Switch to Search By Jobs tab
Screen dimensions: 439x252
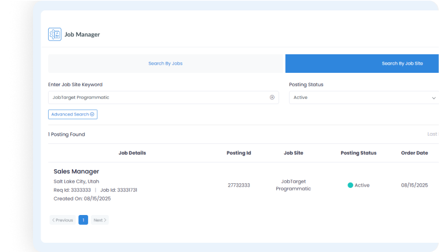167,64
